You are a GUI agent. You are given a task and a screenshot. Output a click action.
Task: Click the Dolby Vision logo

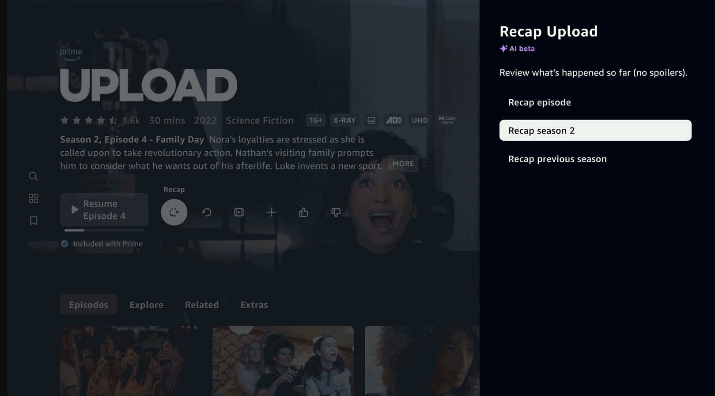point(447,120)
